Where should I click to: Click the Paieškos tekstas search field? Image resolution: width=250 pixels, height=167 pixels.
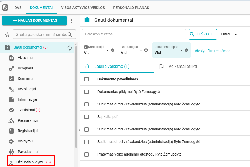pos(134,34)
